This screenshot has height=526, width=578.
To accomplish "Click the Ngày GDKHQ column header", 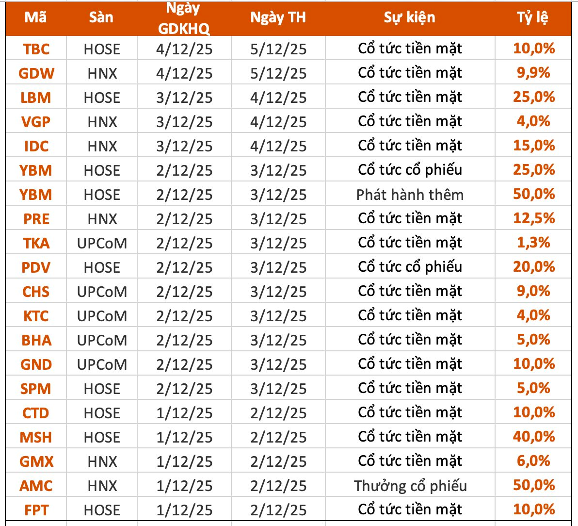I will pos(184,18).
